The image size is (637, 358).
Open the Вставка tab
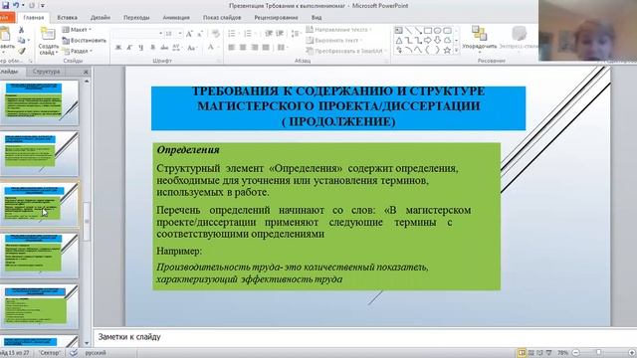67,18
